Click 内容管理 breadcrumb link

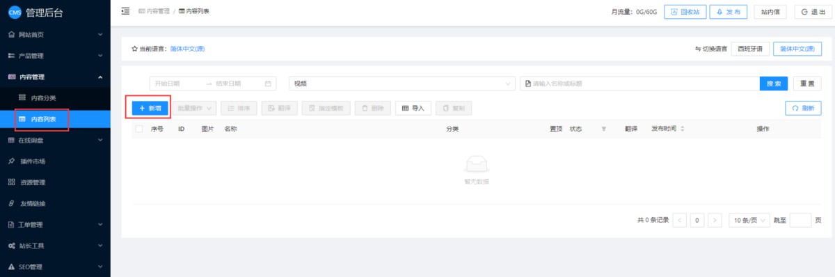pyautogui.click(x=154, y=12)
